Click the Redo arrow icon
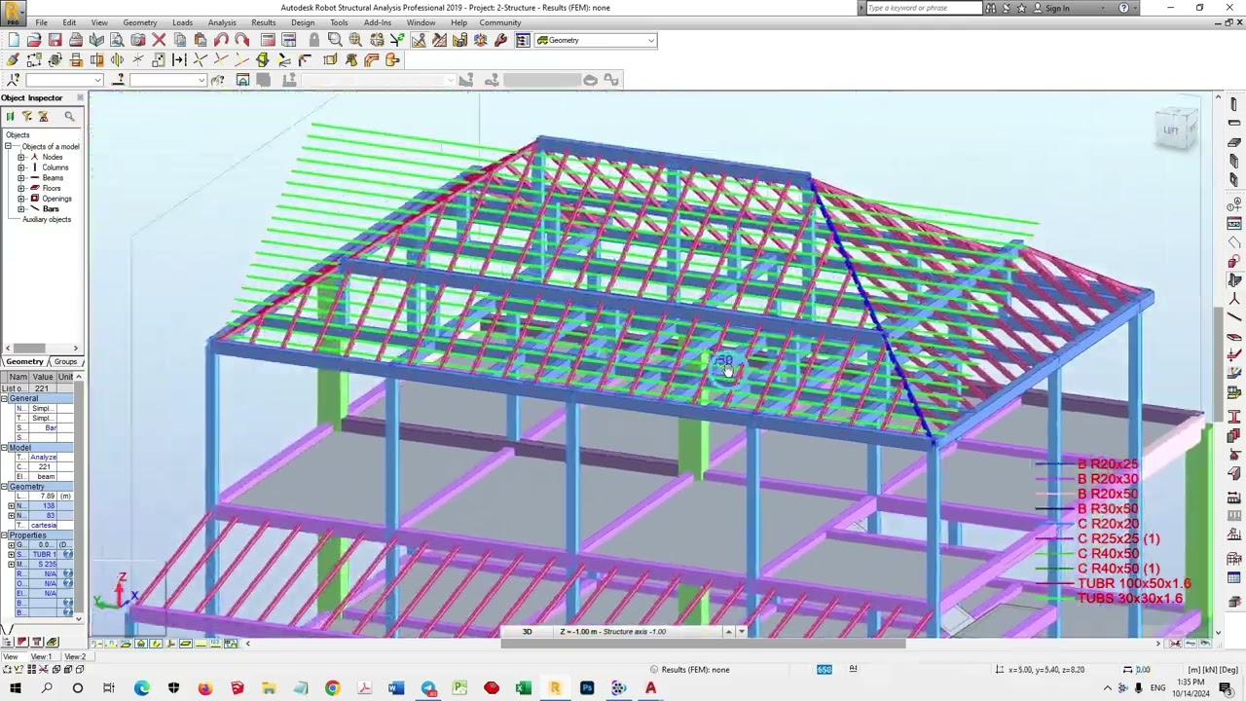 tap(241, 40)
